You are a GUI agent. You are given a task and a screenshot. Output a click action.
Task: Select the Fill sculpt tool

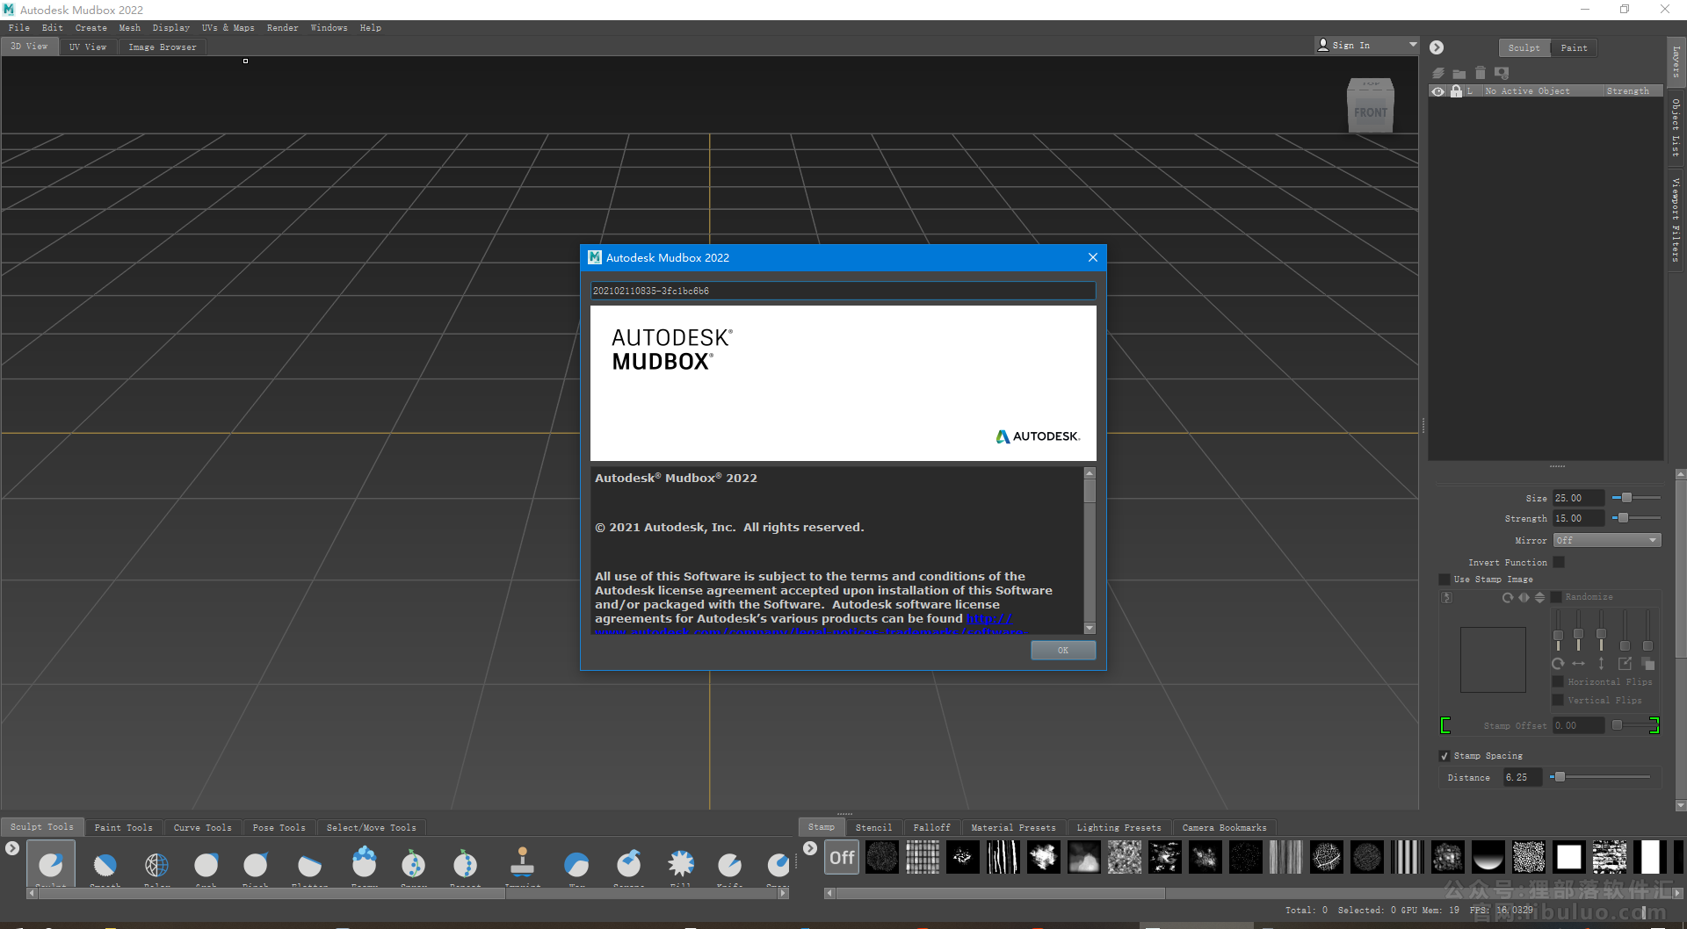(x=680, y=865)
